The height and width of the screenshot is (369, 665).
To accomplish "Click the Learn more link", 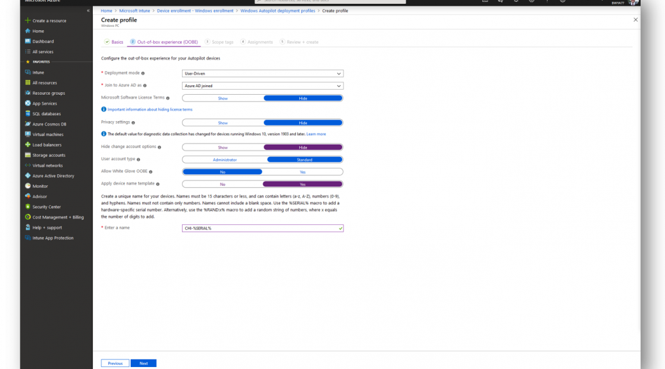I will (316, 134).
